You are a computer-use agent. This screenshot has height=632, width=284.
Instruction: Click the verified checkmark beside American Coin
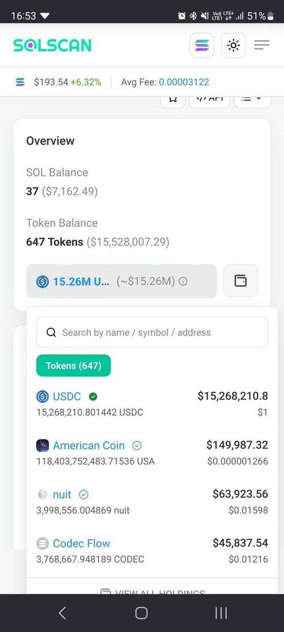(137, 445)
